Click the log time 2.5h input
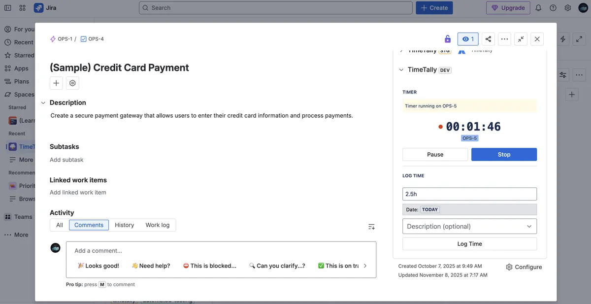Viewport: 591px width, 304px height. click(x=469, y=194)
